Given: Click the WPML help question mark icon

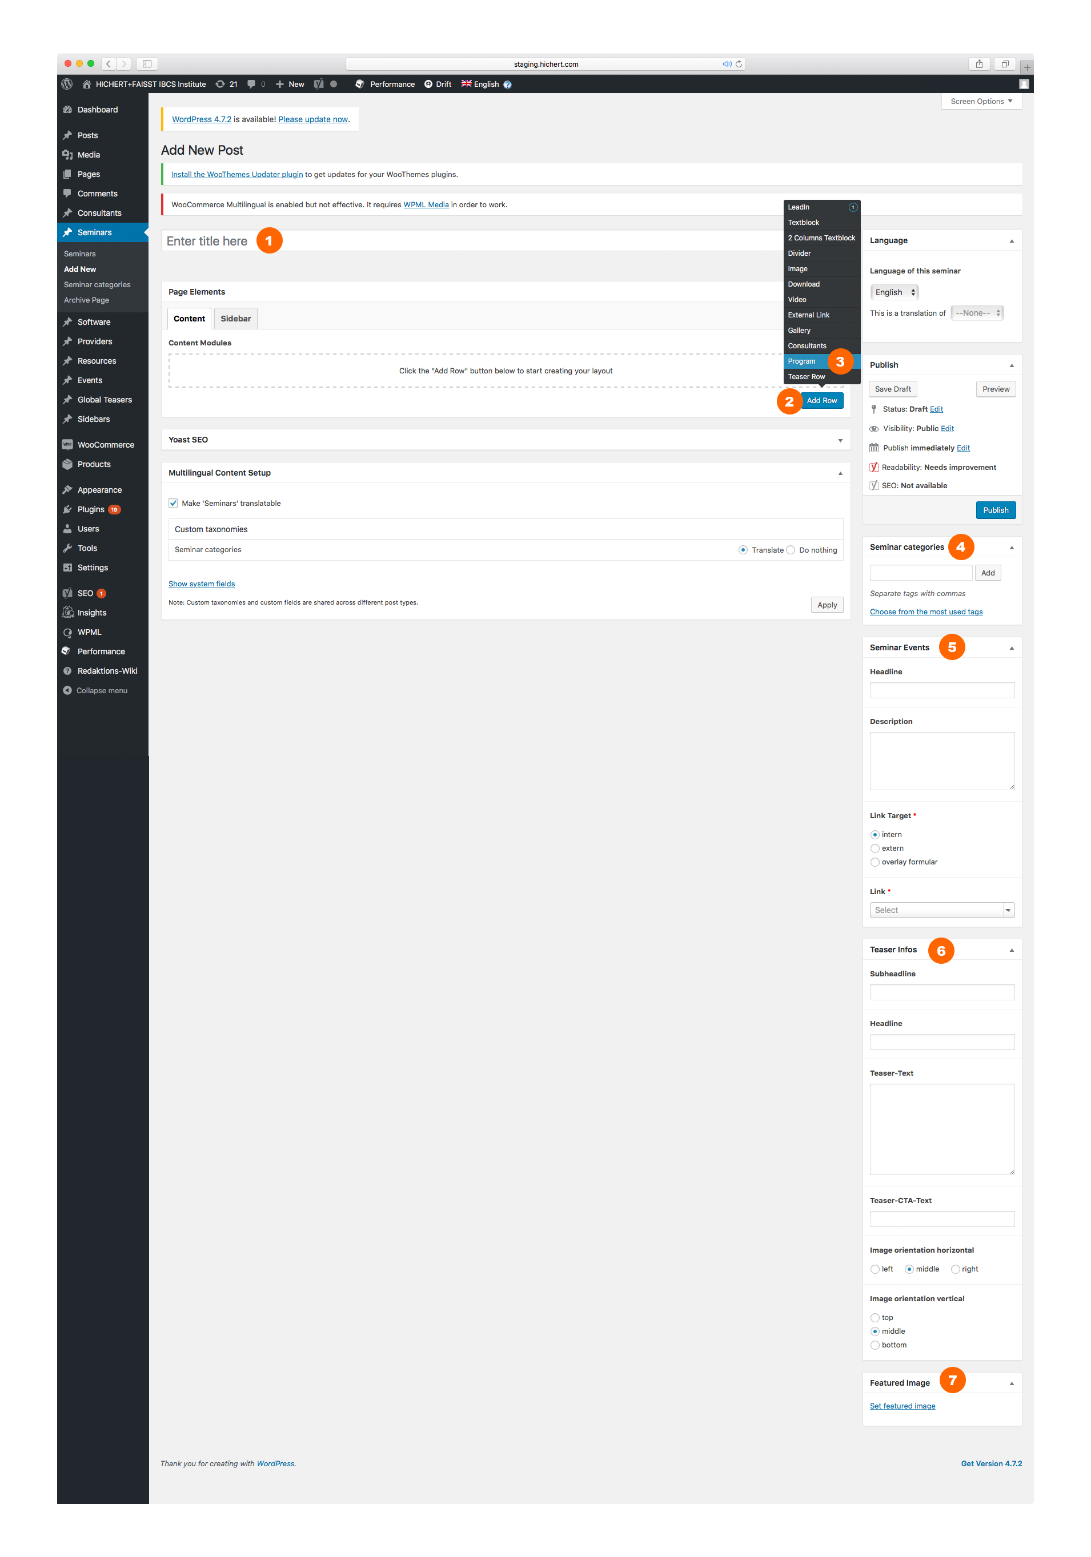Looking at the screenshot, I should point(507,85).
